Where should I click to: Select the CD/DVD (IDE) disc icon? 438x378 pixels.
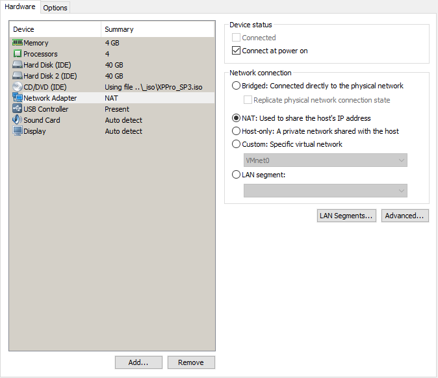point(18,86)
